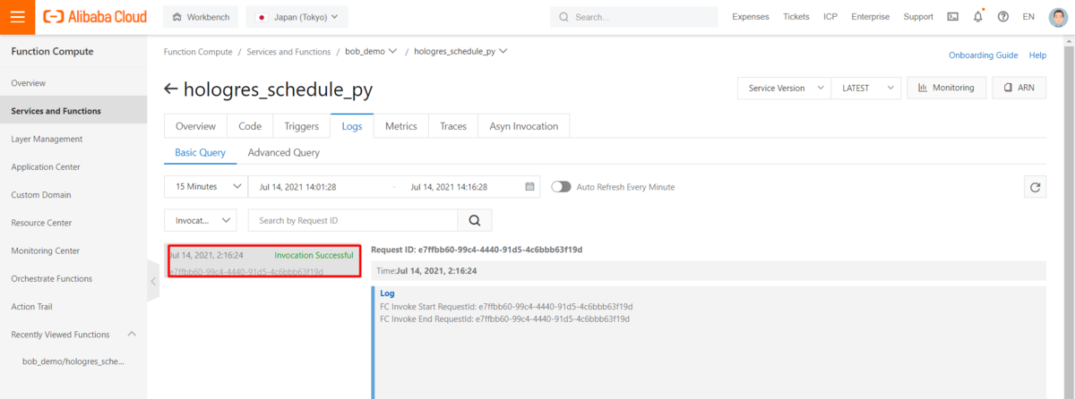
Task: Click the end time Jul 14, 2021 14:16:28
Action: click(449, 187)
